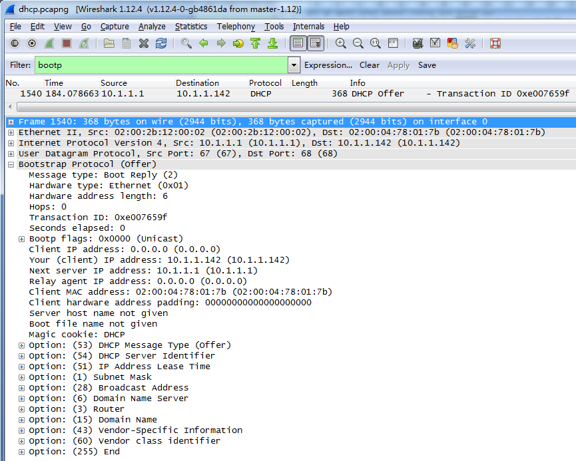Expand the Ethernet II details
The width and height of the screenshot is (576, 461).
click(11, 132)
